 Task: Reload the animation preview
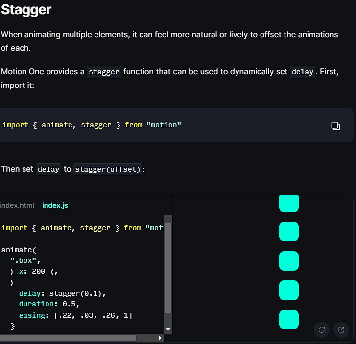322,330
